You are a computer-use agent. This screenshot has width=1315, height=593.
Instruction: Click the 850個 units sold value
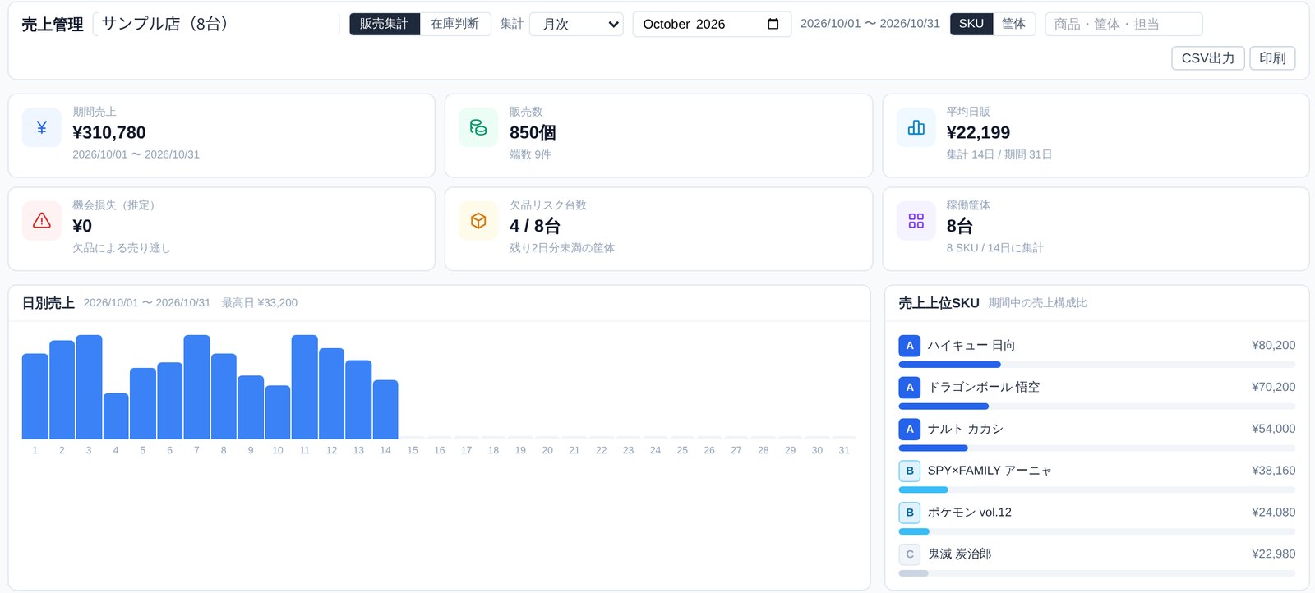533,132
